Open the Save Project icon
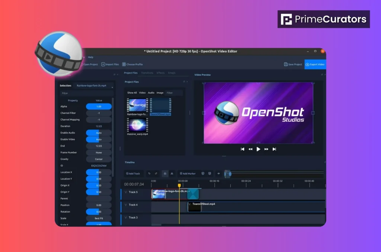Screen dimensions: 381x252 tap(292, 64)
